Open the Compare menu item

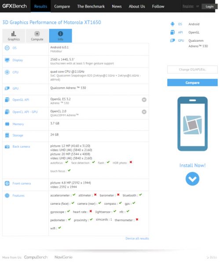[62, 6]
